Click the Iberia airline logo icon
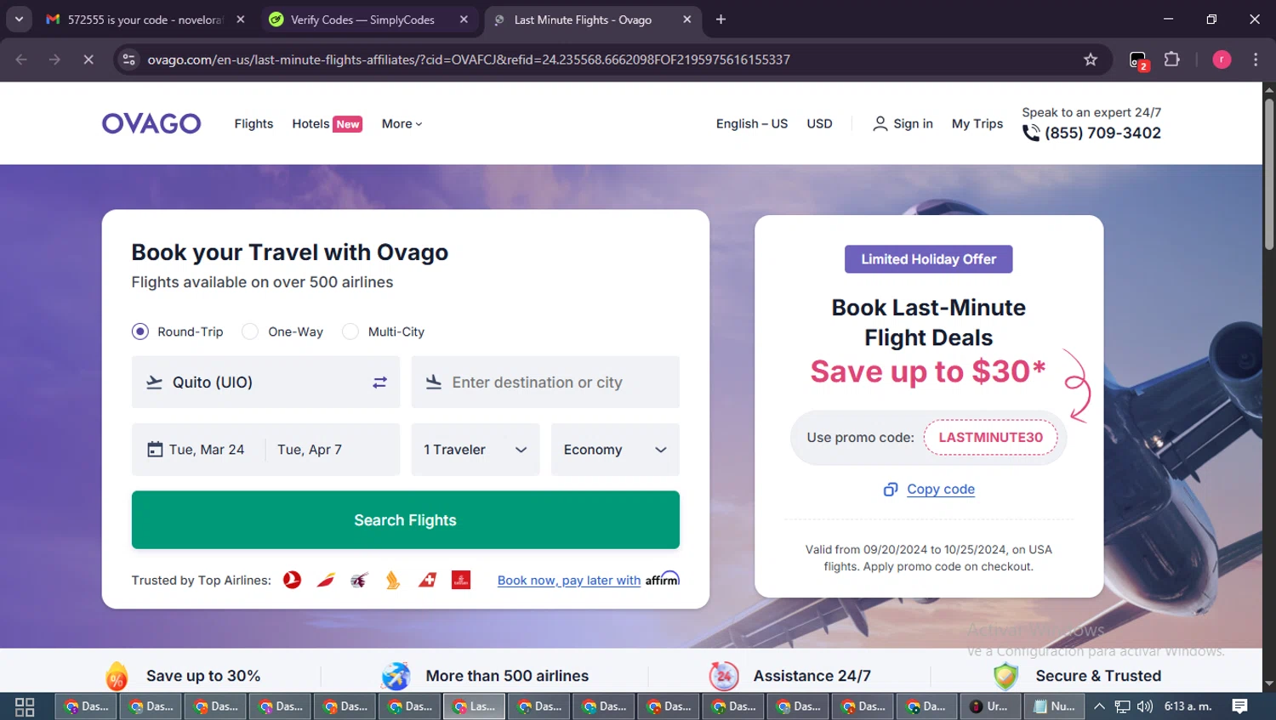Screen dimensions: 1276x720 click(326, 580)
